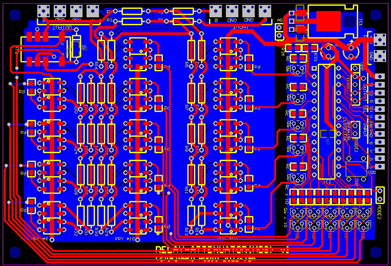This screenshot has width=391, height=266.
Task: Click the RRY *10 label at the bottom
Action: [125, 239]
